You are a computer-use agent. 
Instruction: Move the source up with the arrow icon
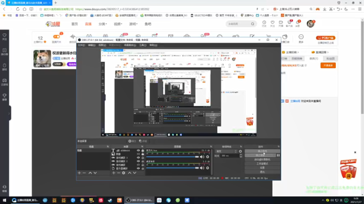click(x=130, y=173)
